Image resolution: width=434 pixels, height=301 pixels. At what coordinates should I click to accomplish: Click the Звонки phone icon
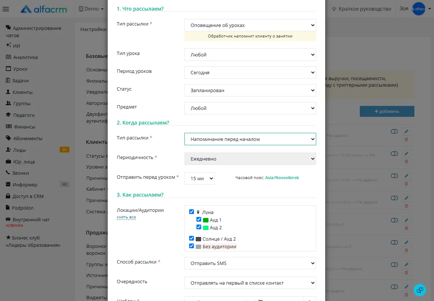(8, 173)
